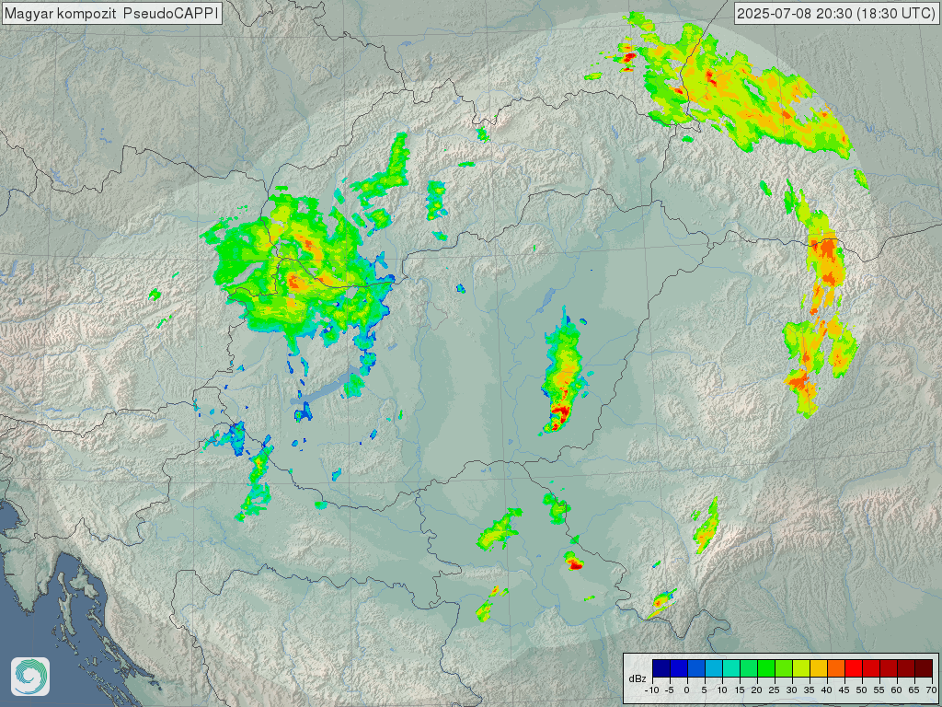The image size is (942, 707).
Task: Select the 20 to 25 dBz pure green swatch
Action: (x=766, y=668)
